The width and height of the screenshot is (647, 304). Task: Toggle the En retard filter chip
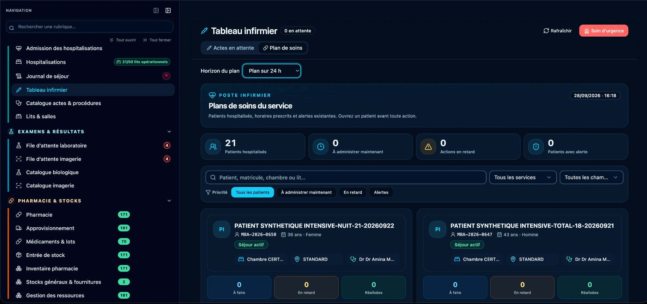tap(353, 192)
